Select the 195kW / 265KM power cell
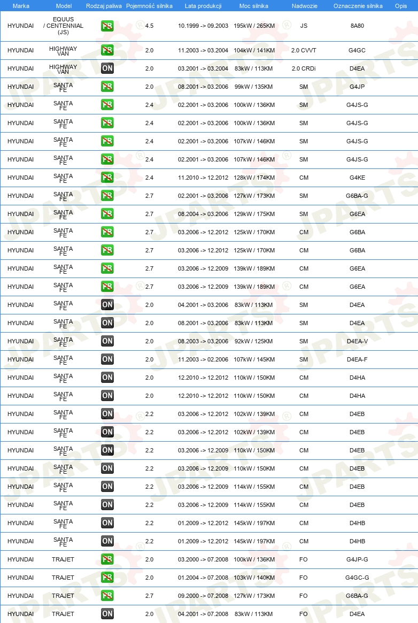418x623 pixels. pyautogui.click(x=254, y=26)
